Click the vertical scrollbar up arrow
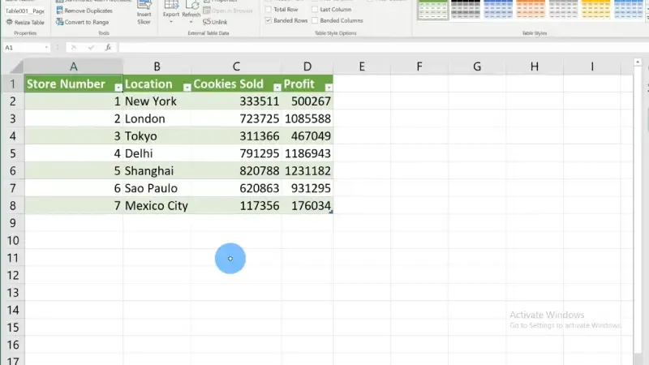This screenshot has height=365, width=649. pos(638,62)
